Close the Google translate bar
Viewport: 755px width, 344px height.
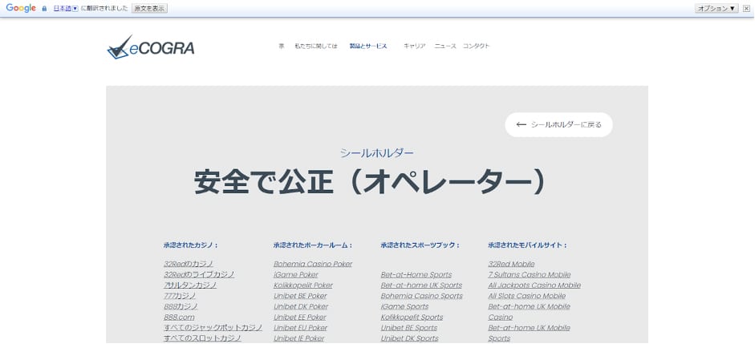746,9
